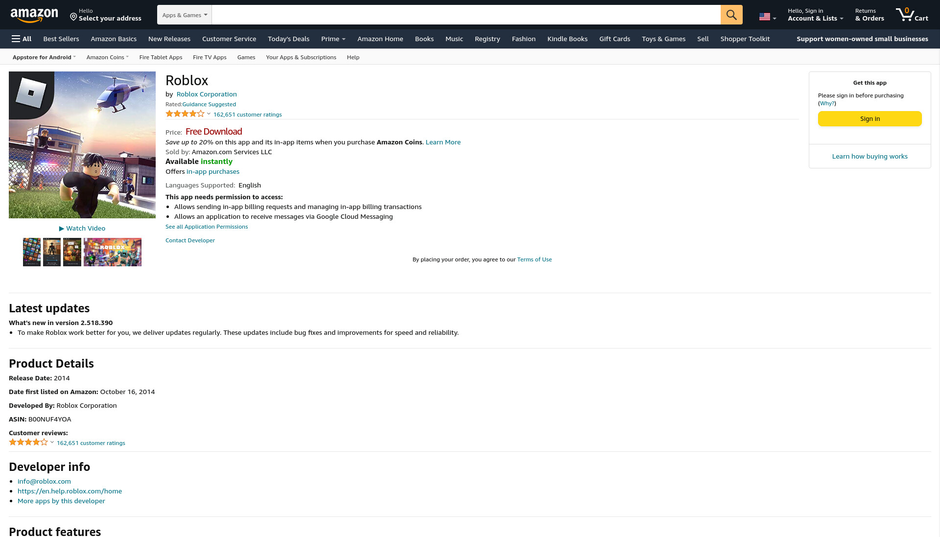Screen dimensions: 940x537
Task: Select the first screenshot thumbnail
Action: point(32,252)
